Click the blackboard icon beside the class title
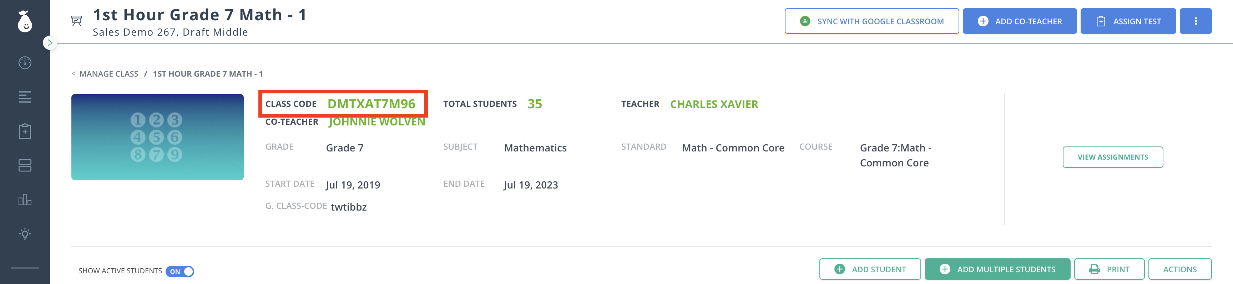Screen dimensions: 1233x284 click(75, 21)
